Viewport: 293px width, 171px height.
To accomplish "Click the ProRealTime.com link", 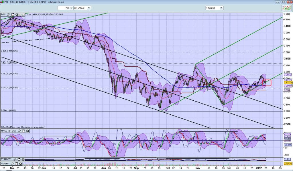I will [11, 127].
